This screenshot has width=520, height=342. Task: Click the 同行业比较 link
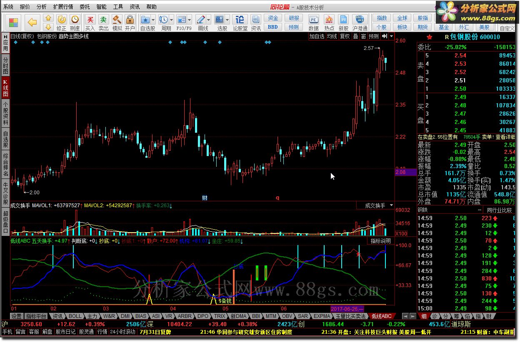[499, 210]
